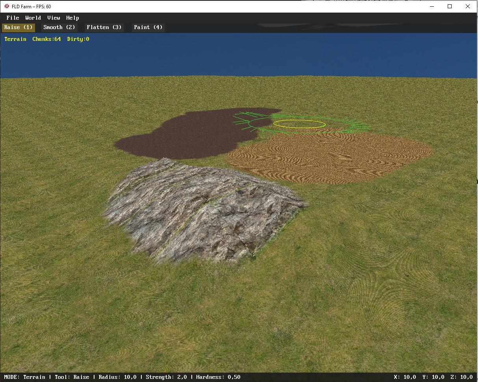Choose the Paint (4) tool
This screenshot has height=382, width=478.
click(x=148, y=28)
